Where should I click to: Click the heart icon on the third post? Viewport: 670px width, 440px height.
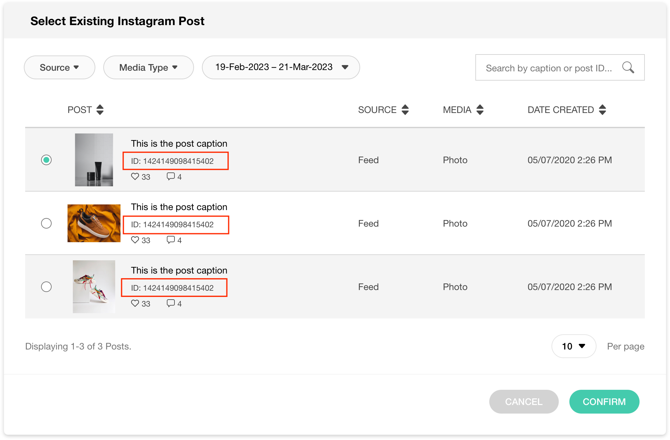[135, 303]
